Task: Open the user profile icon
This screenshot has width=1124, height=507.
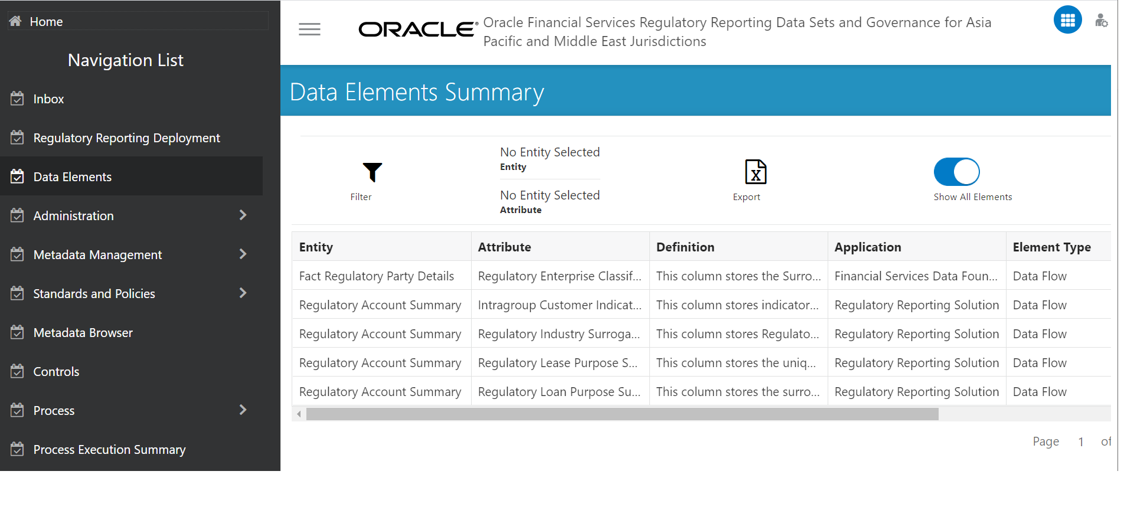Action: click(1101, 21)
